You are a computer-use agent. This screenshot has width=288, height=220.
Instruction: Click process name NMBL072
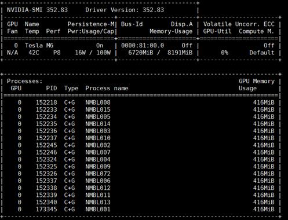[98, 174]
